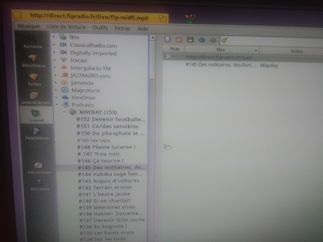The width and height of the screenshot is (323, 242).
Task: Click the scrollbar up arrow in service list
Action: [x=152, y=38]
